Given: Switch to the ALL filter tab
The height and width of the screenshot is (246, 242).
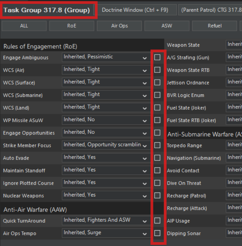Looking at the screenshot, I should click(24, 26).
